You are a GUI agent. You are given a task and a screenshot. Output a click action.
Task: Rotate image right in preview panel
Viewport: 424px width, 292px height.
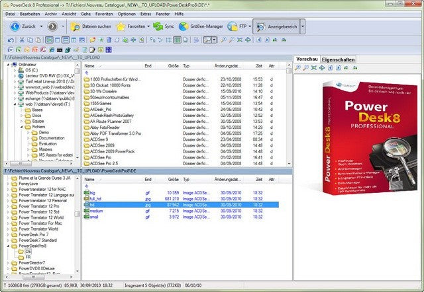pos(355,68)
